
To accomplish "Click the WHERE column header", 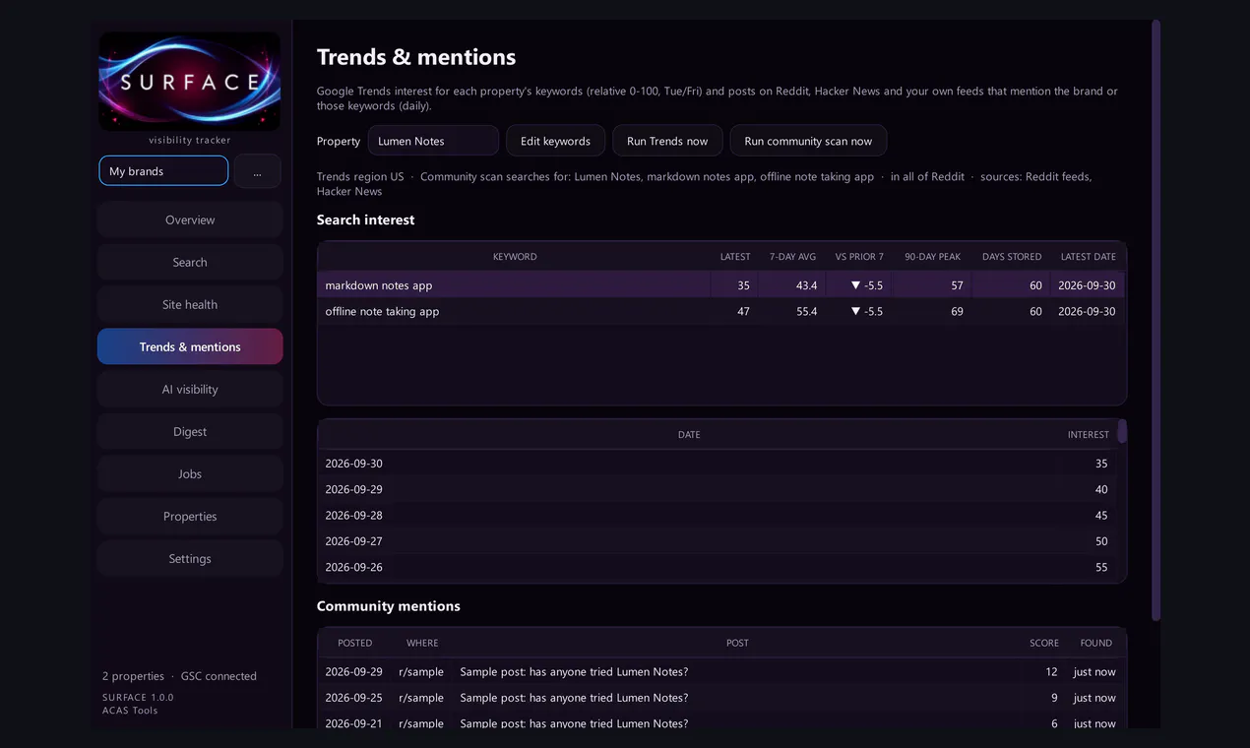I will (422, 644).
